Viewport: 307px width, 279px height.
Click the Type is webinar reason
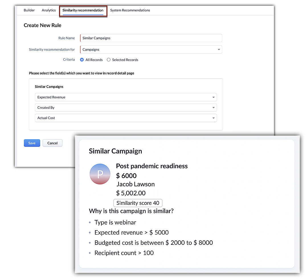115,222
